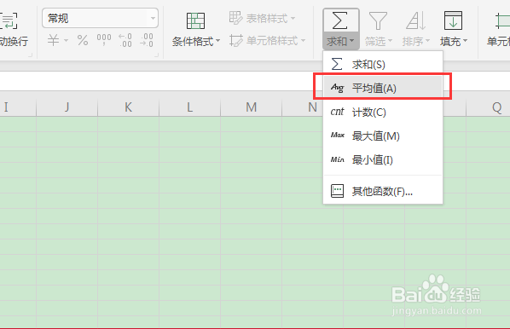Image resolution: width=510 pixels, height=329 pixels.
Task: Expand the 筛选 dropdown arrow
Action: (390, 41)
